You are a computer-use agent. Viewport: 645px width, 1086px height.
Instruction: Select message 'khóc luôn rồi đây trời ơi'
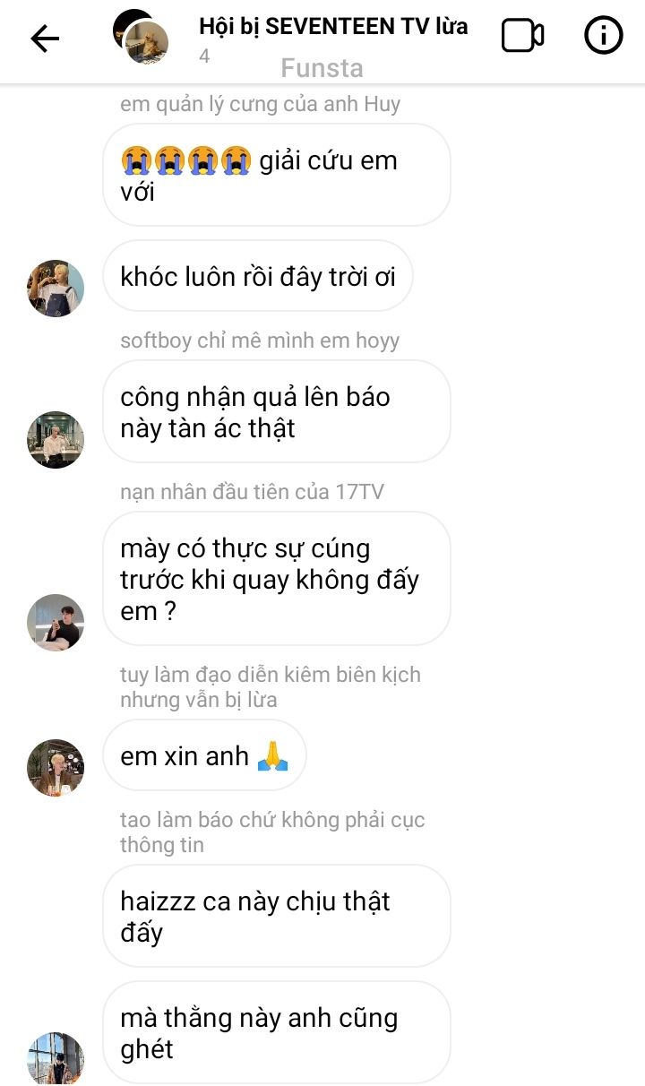[x=258, y=276]
